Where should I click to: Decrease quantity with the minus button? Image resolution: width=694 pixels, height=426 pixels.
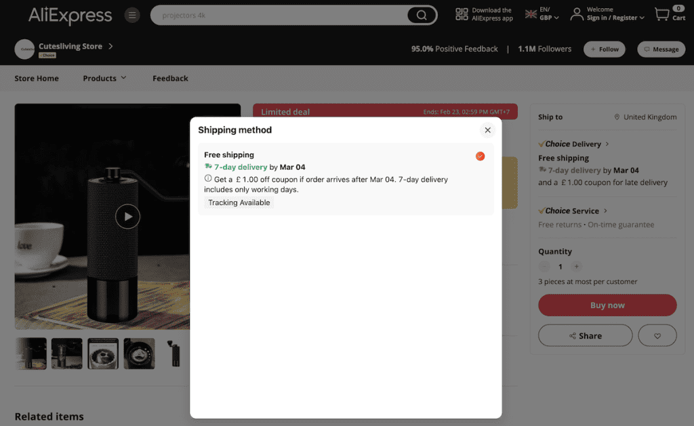(x=544, y=267)
